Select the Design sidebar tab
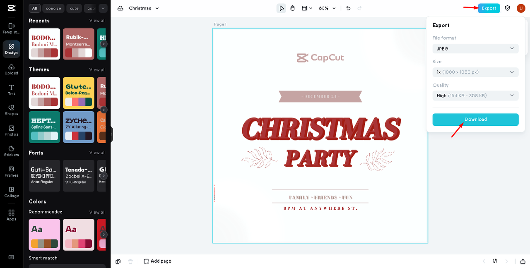The height and width of the screenshot is (268, 530). coord(12,49)
